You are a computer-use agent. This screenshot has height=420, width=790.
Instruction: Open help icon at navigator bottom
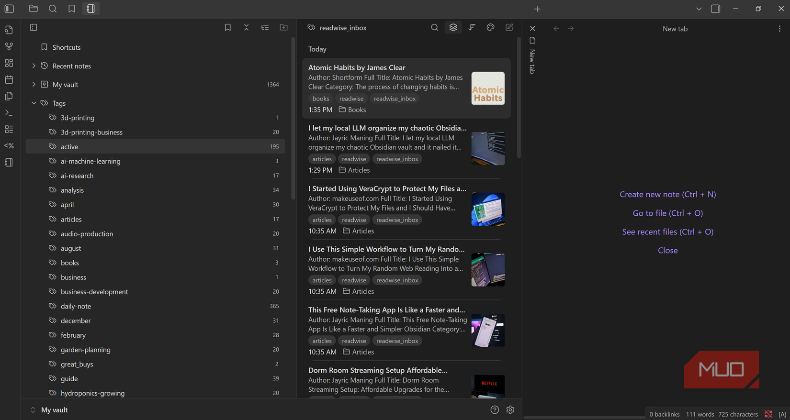point(495,410)
